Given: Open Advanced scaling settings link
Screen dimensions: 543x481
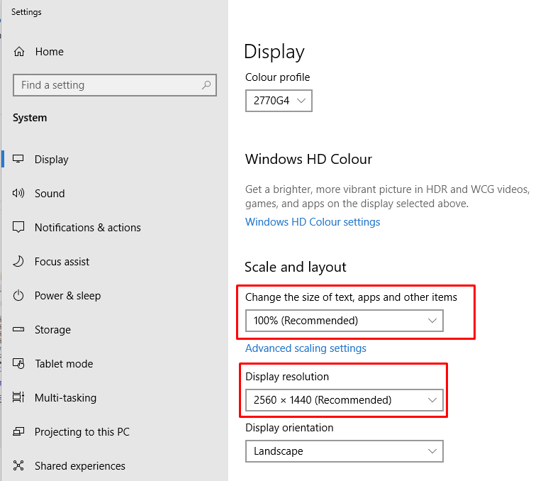Looking at the screenshot, I should click(306, 348).
